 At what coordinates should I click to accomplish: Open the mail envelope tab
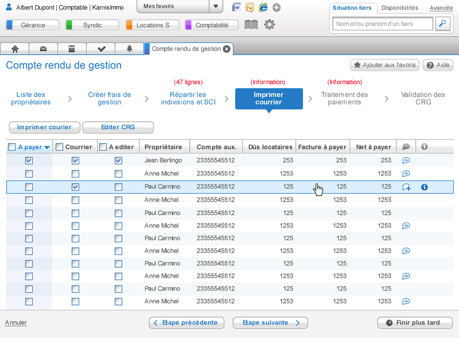pyautogui.click(x=43, y=48)
